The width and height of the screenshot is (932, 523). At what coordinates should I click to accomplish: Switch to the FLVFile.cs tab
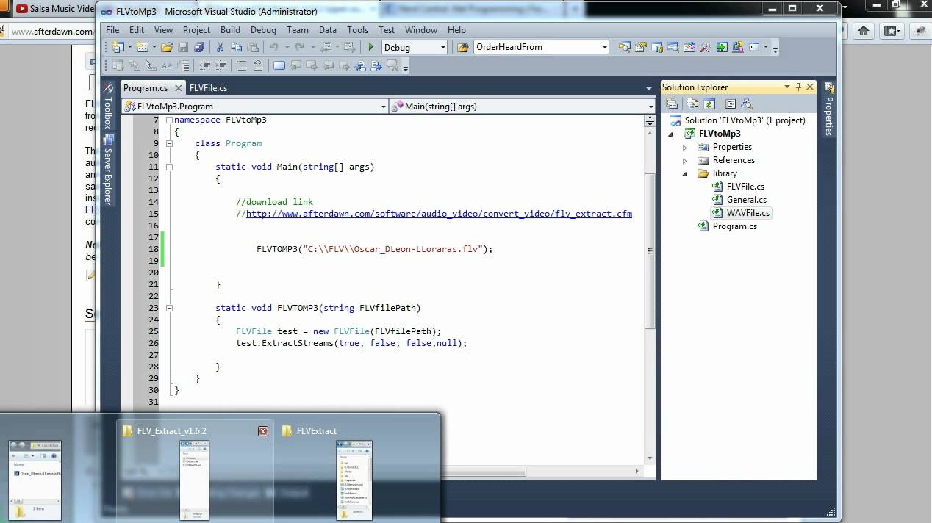tap(208, 88)
